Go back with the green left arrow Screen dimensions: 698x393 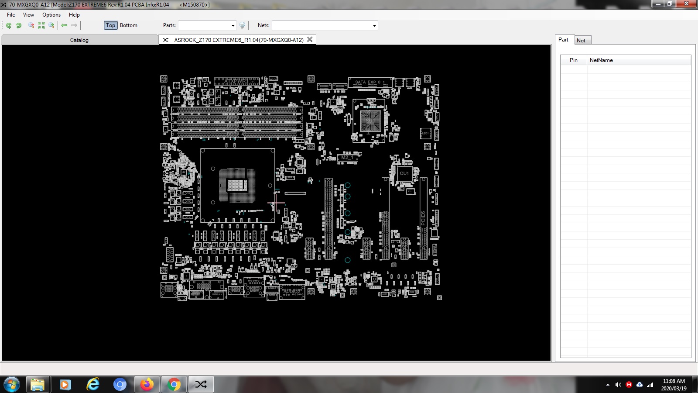coord(64,25)
